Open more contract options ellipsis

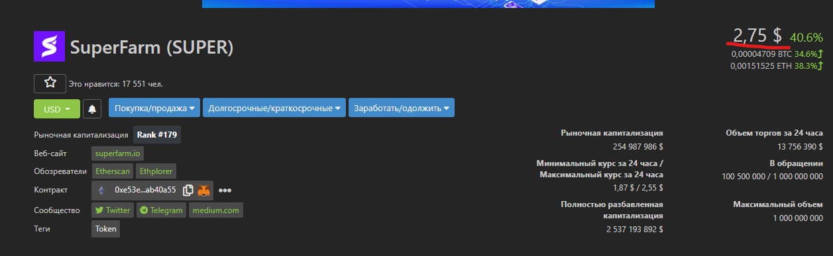225,191
